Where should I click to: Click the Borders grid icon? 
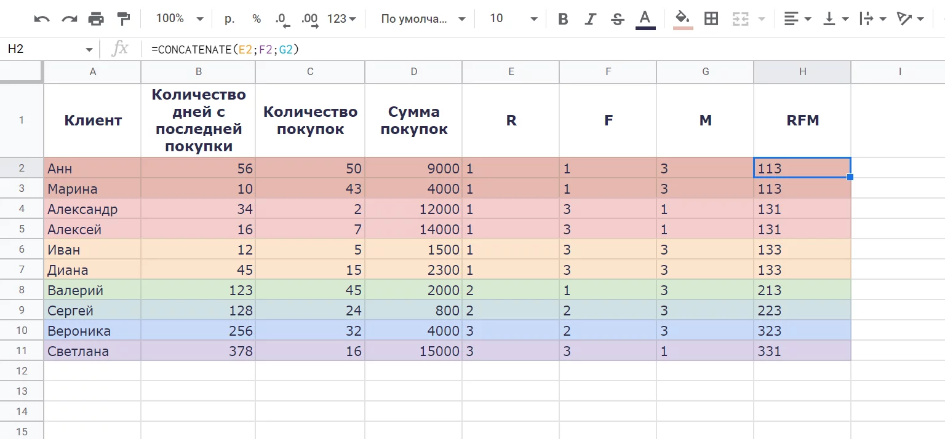pos(711,19)
